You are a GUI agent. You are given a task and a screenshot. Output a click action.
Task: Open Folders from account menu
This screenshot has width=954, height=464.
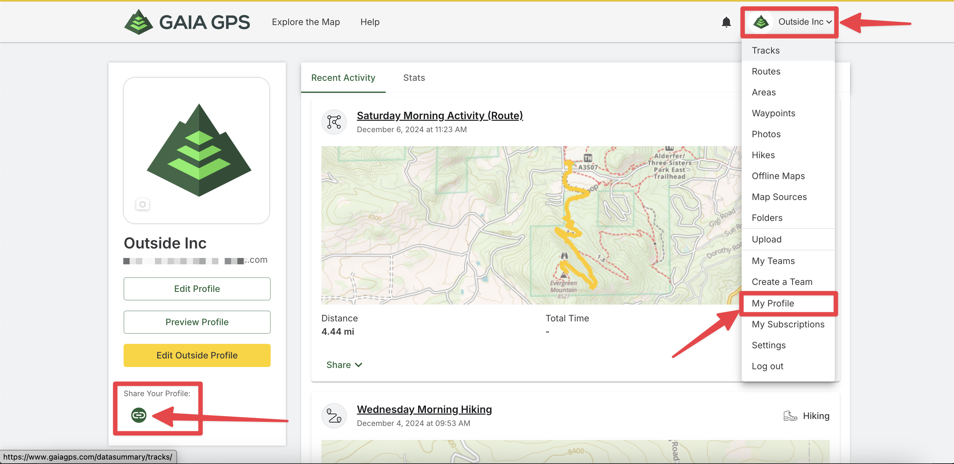788,218
